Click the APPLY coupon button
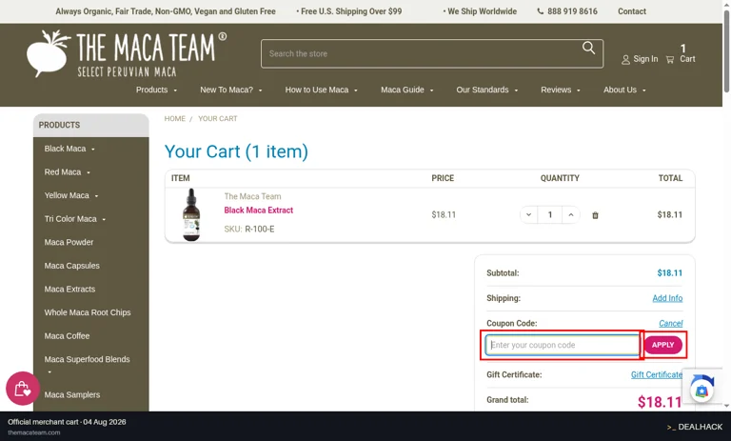The height and width of the screenshot is (441, 731). click(662, 345)
